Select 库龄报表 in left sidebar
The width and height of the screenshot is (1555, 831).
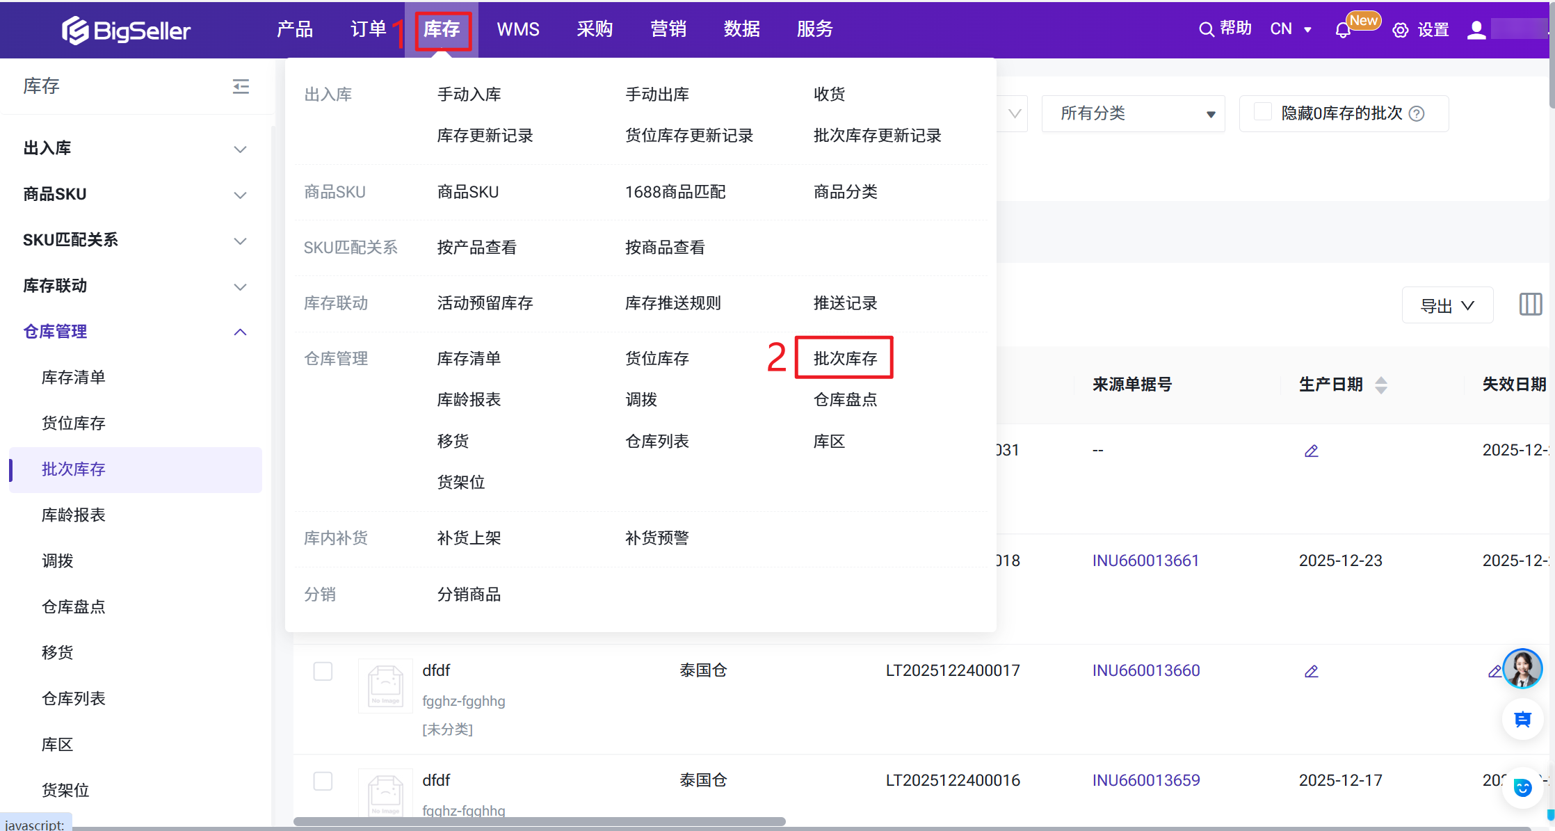[74, 515]
